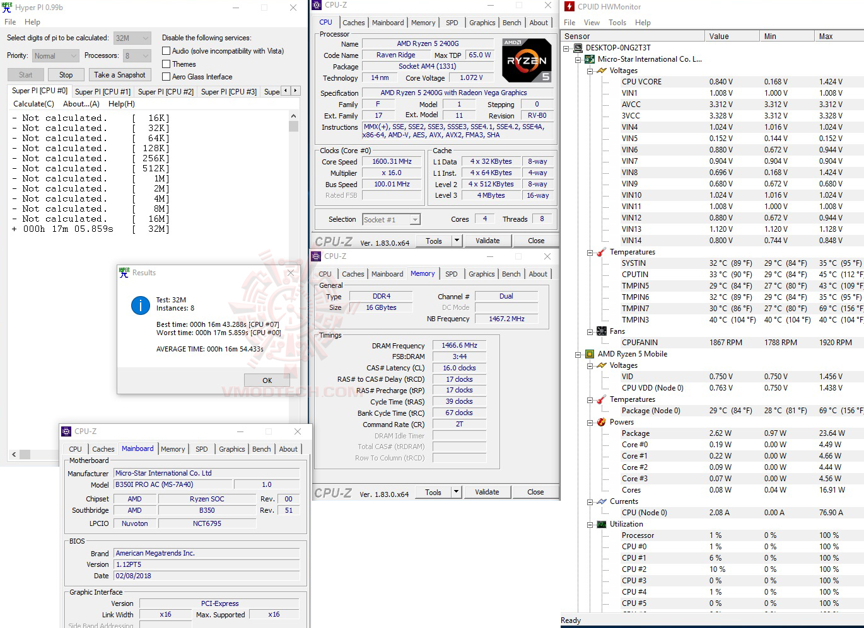The height and width of the screenshot is (628, 864).
Task: Click the Hyper PI title bar icon
Action: tap(7, 8)
